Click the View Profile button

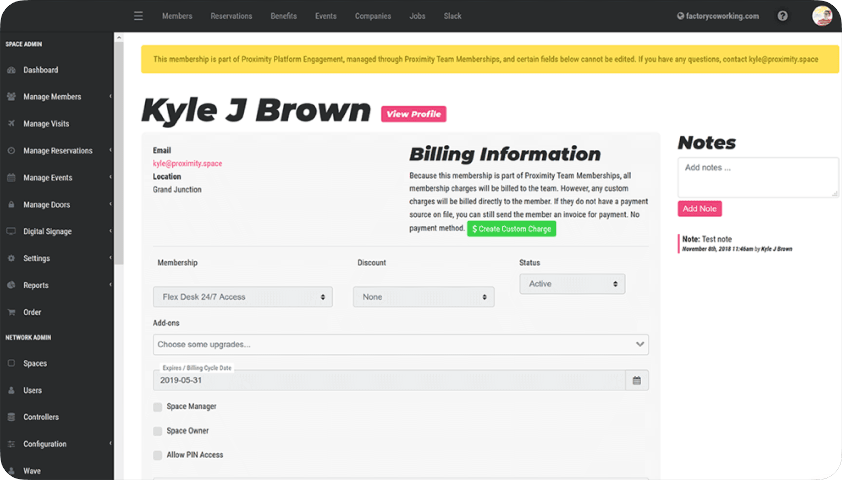coord(413,114)
